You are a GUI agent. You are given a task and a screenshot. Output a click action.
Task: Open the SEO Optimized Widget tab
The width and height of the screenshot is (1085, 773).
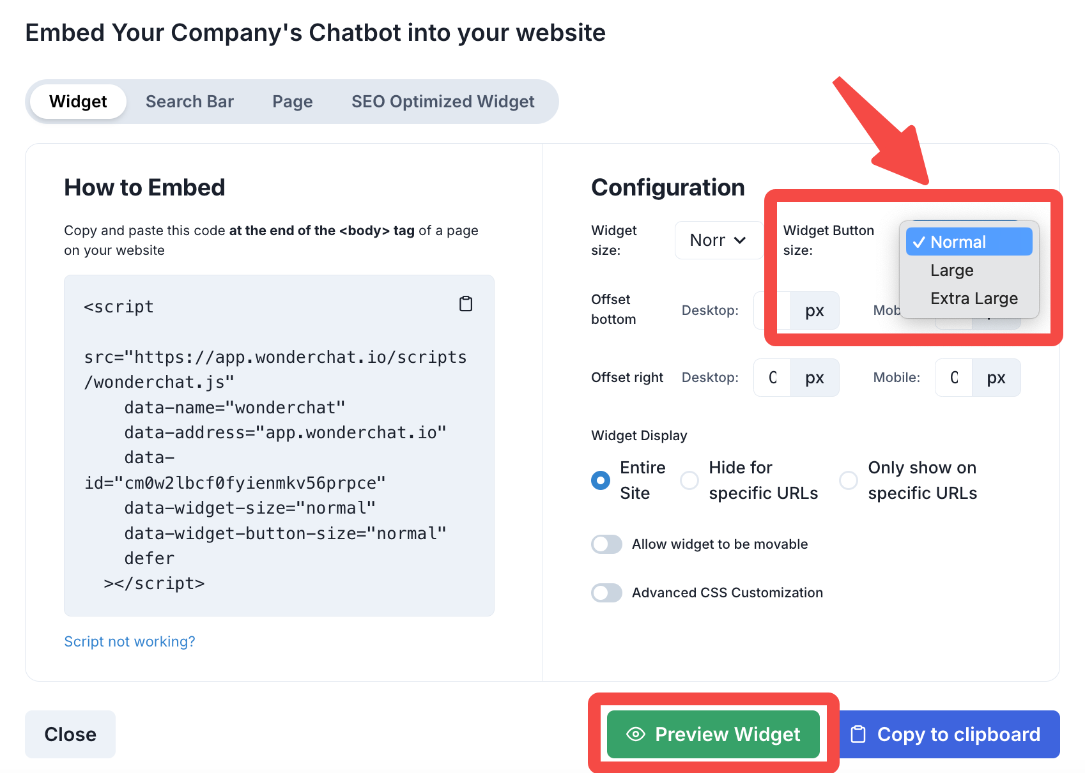(x=443, y=102)
